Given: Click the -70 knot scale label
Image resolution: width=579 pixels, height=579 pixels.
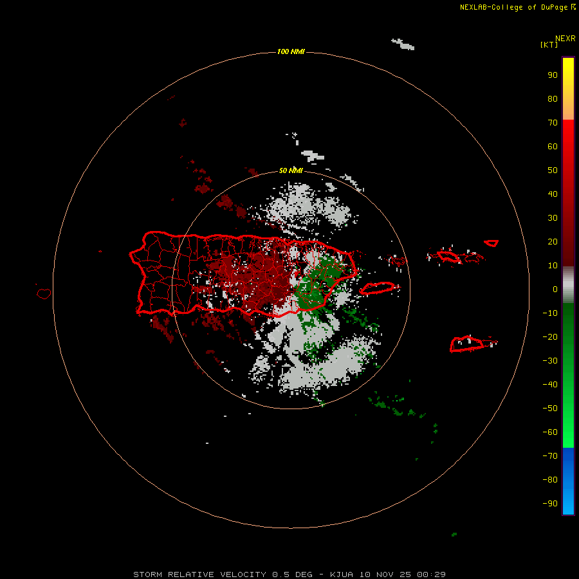Looking at the screenshot, I should coord(550,456).
